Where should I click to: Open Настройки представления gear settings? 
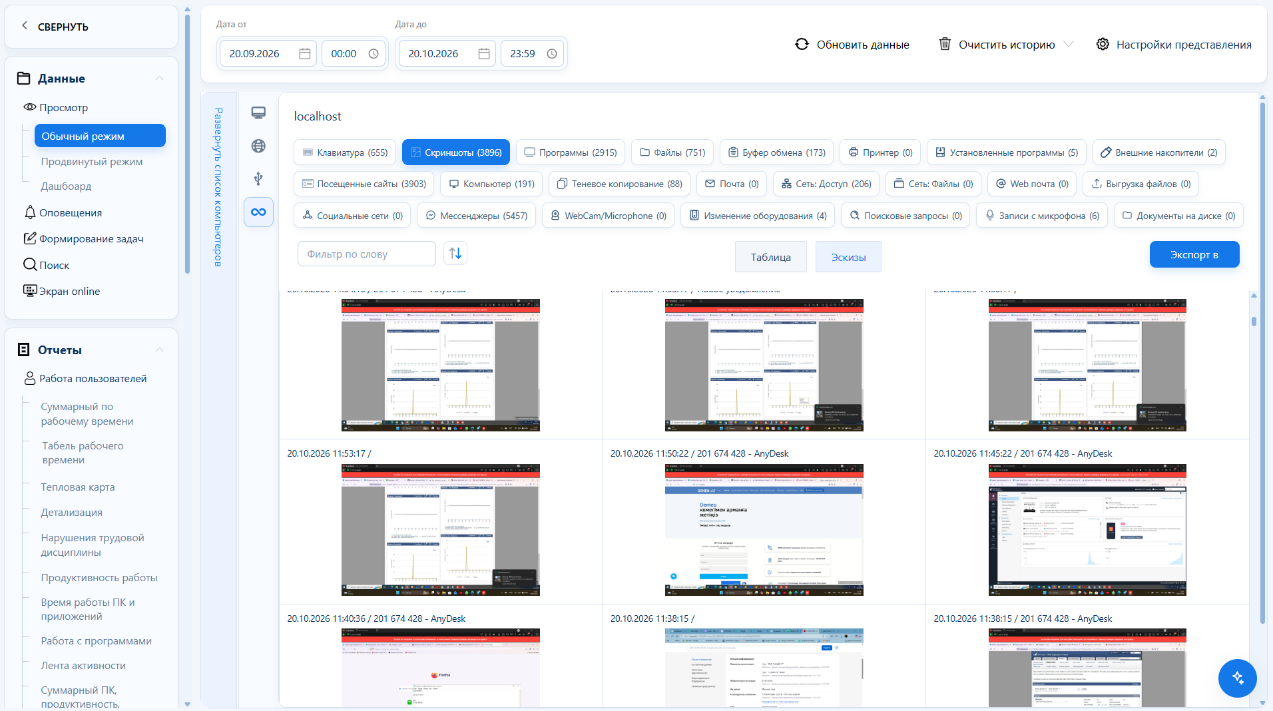1174,45
